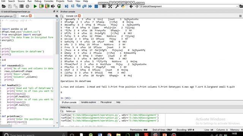This screenshot has height=136, width=243.
Task: Browse working directory folder icon
Action: pos(241,6)
